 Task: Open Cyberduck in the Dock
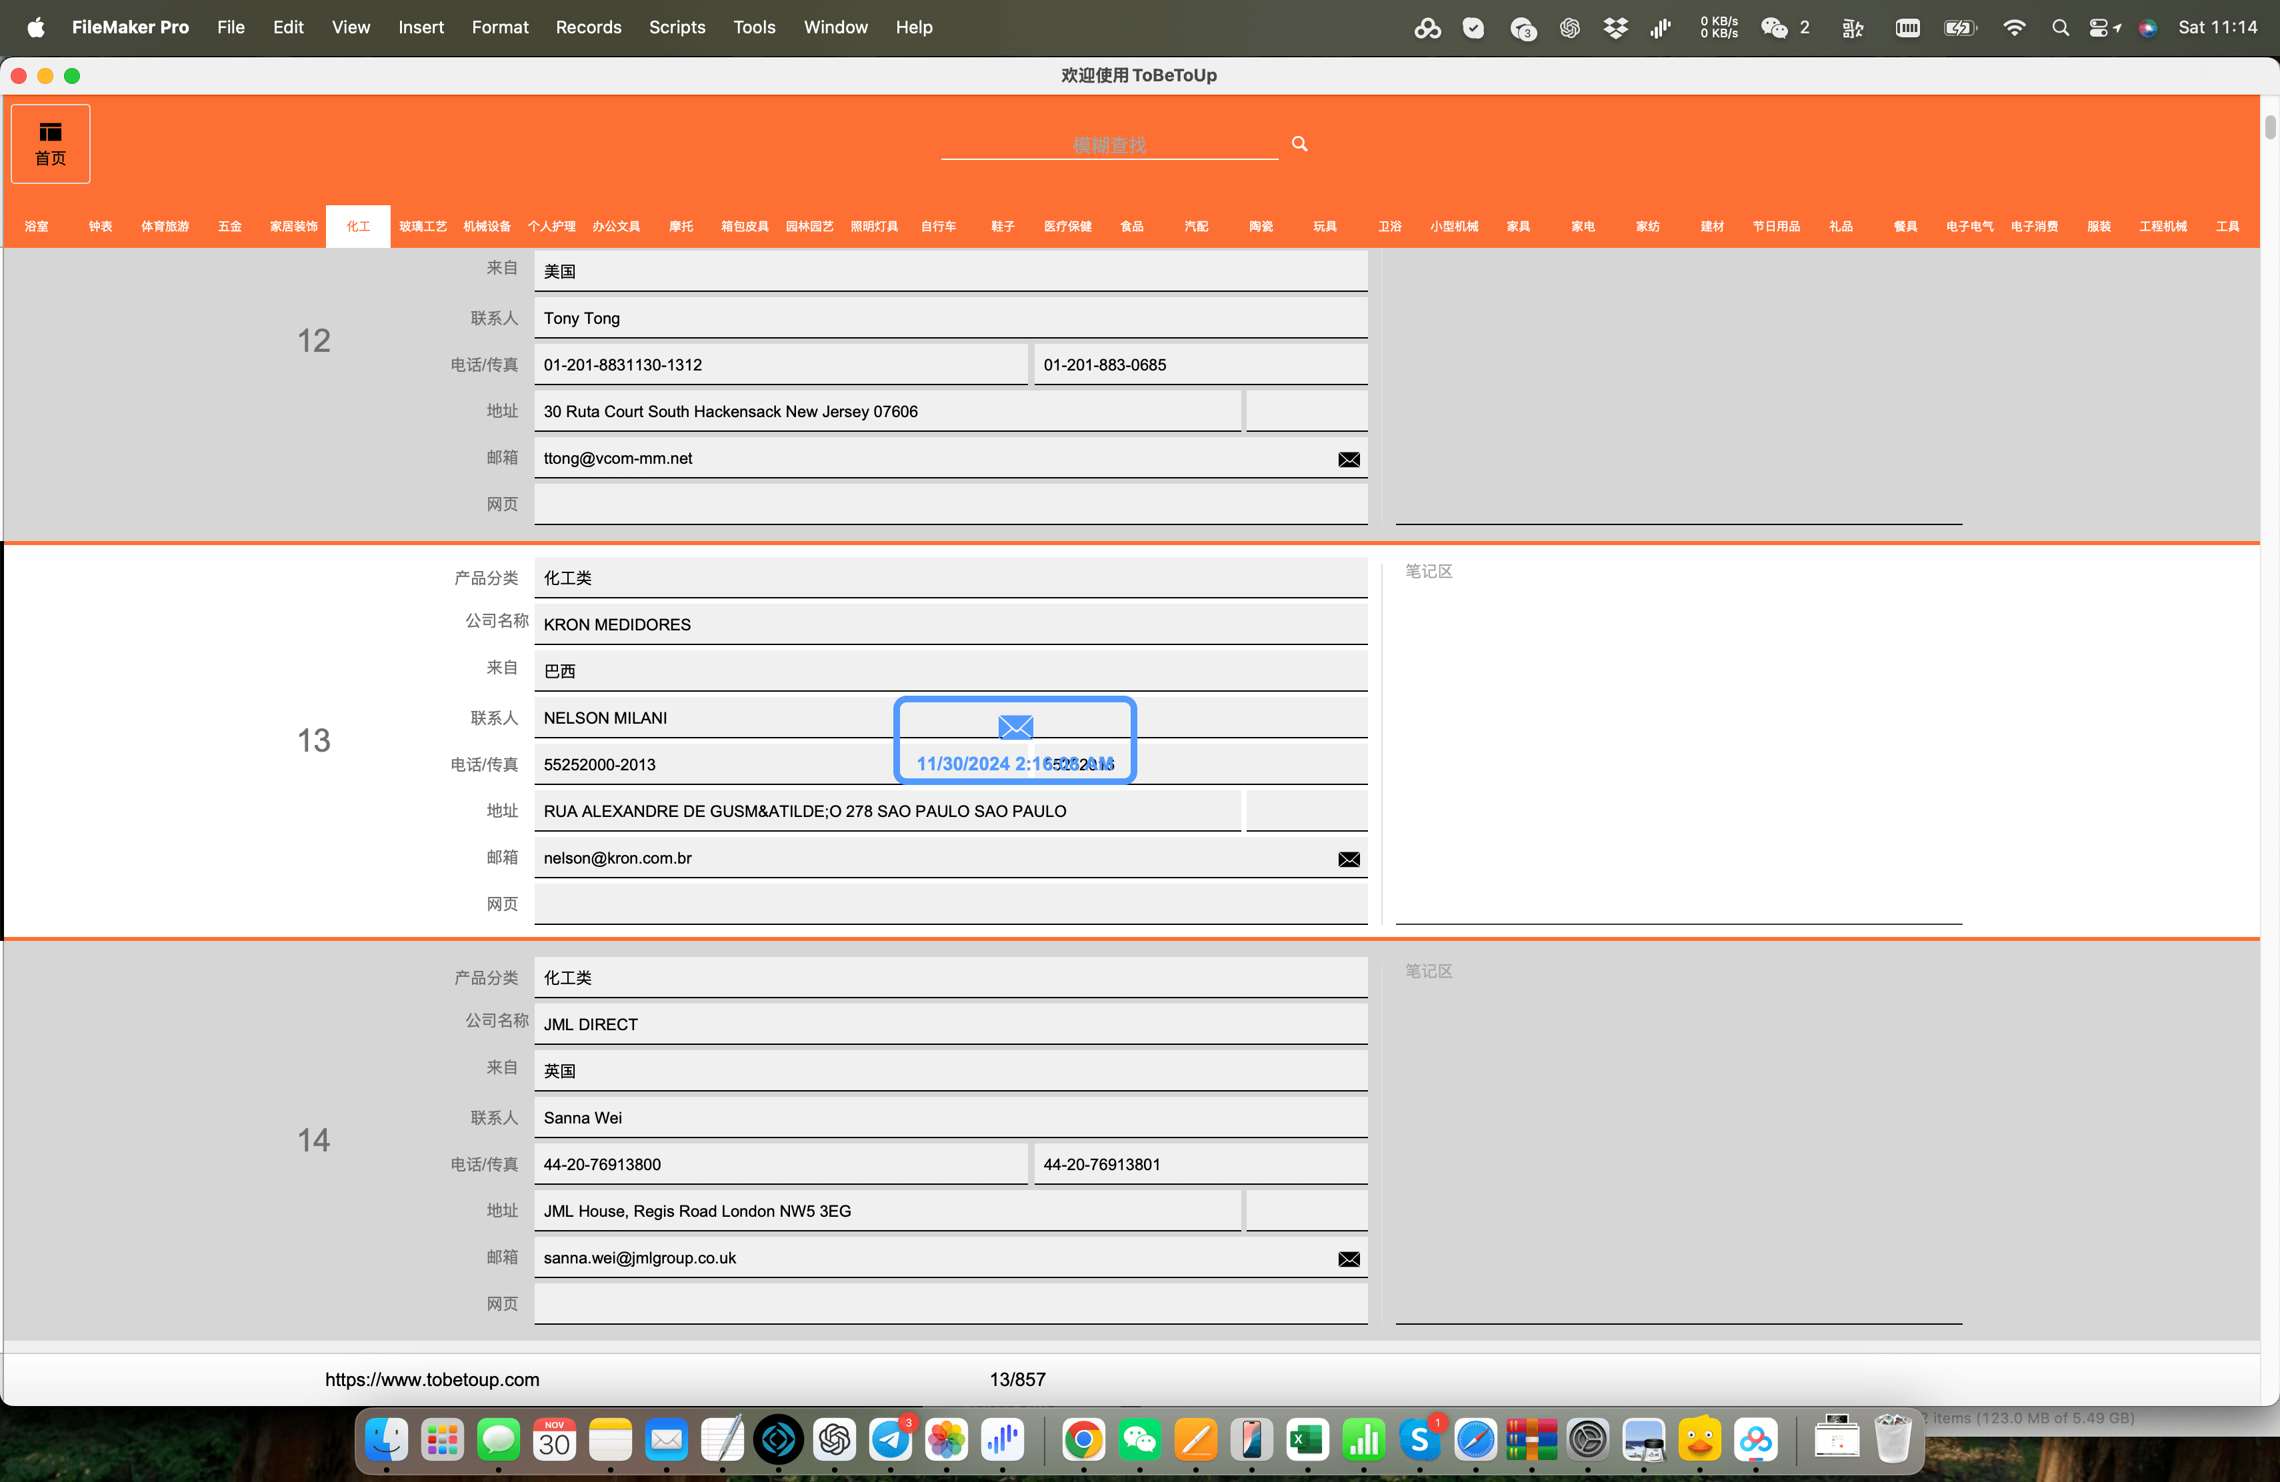pos(1701,1439)
